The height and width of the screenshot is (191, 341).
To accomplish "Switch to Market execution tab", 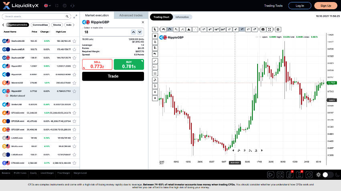I will (x=97, y=15).
